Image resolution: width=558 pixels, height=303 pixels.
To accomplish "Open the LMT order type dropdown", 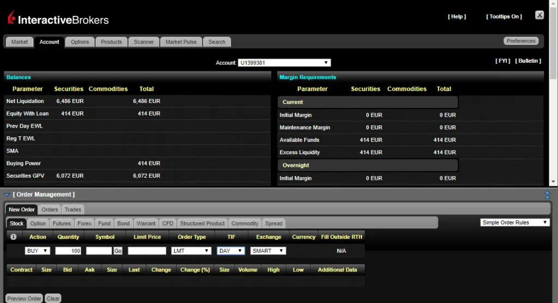I will coord(191,251).
